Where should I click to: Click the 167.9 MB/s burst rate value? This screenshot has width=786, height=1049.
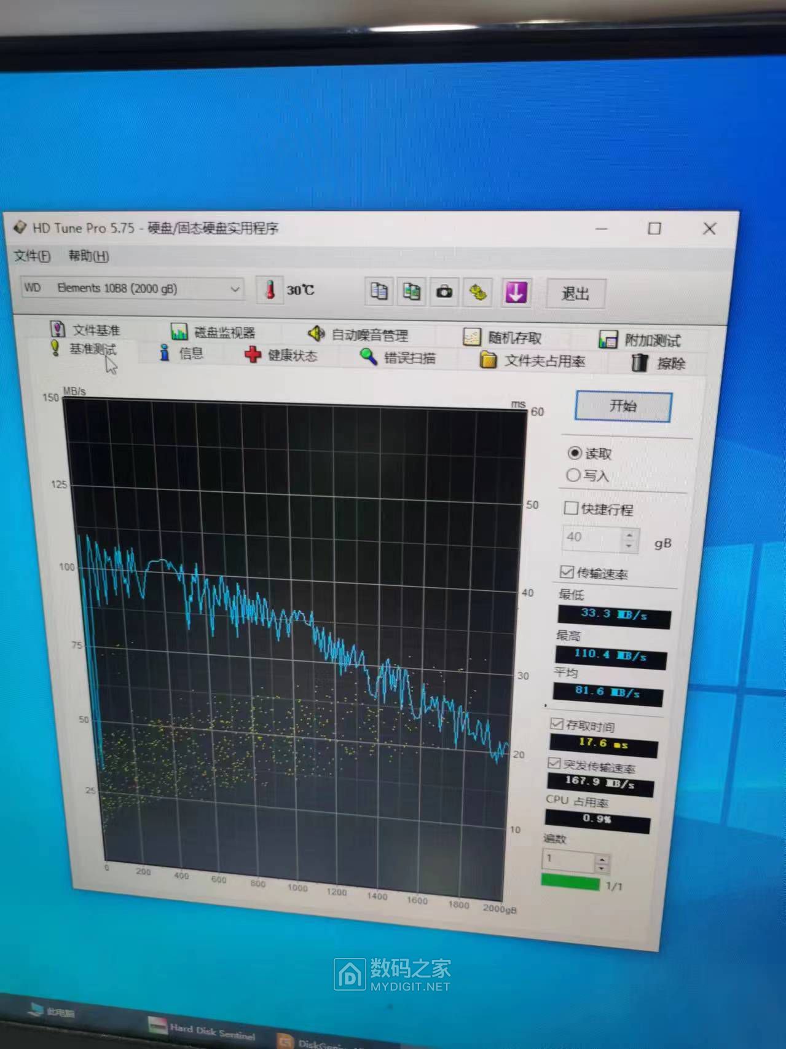(599, 783)
